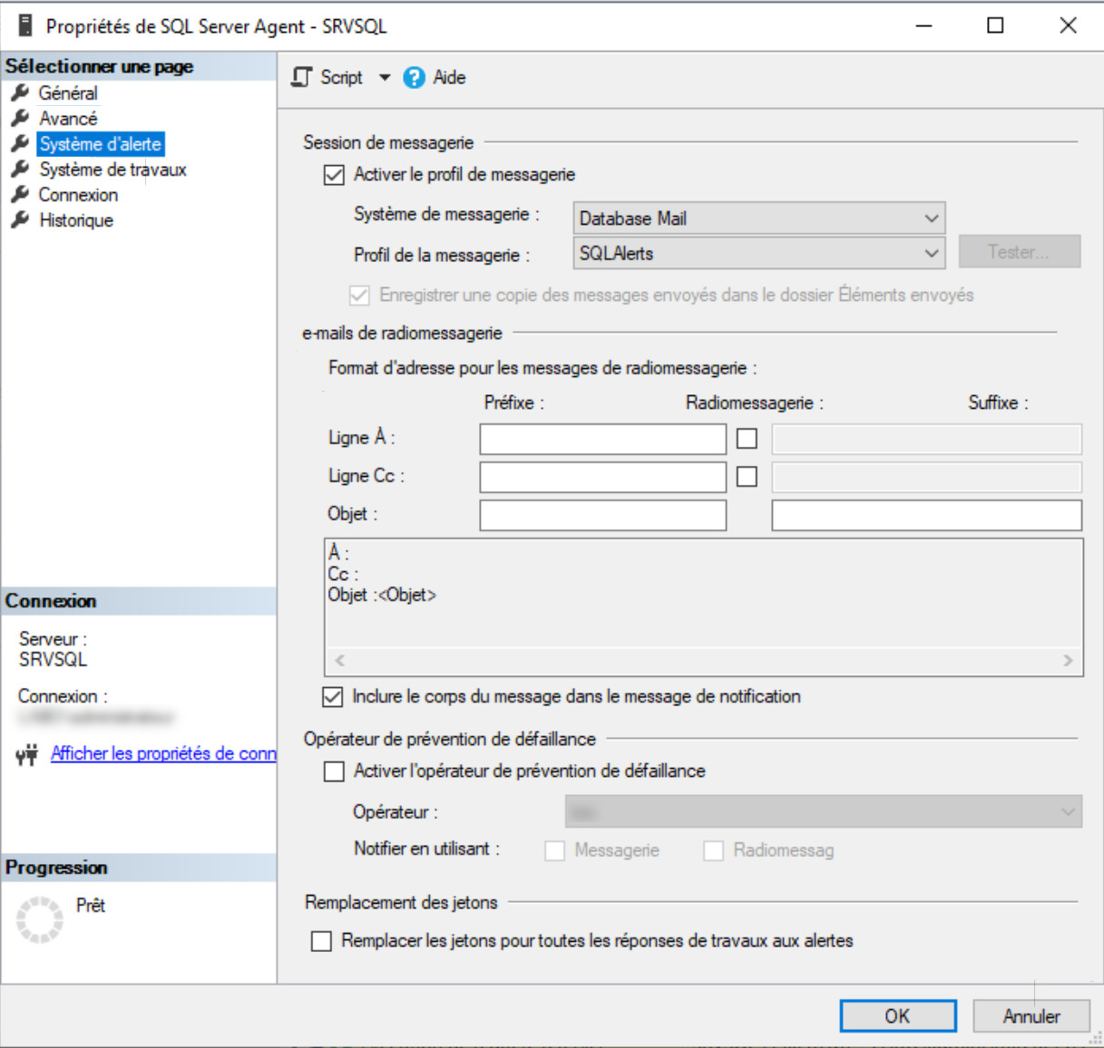Click the wrench icon beside Historique
This screenshot has width=1104, height=1048.
20,220
